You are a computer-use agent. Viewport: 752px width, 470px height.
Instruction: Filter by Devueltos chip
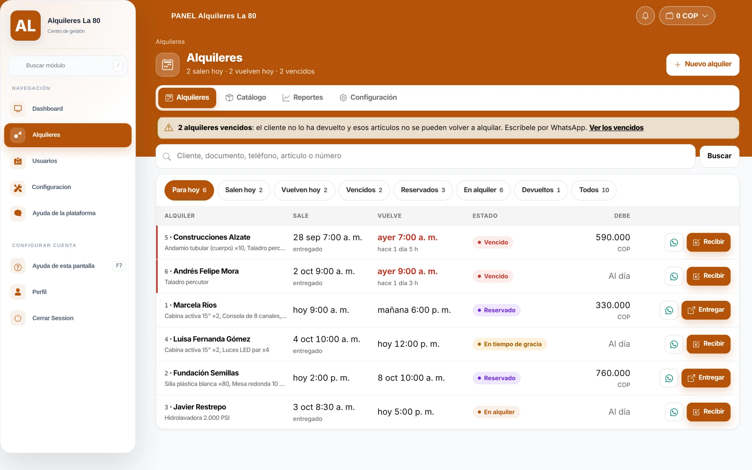(x=541, y=190)
